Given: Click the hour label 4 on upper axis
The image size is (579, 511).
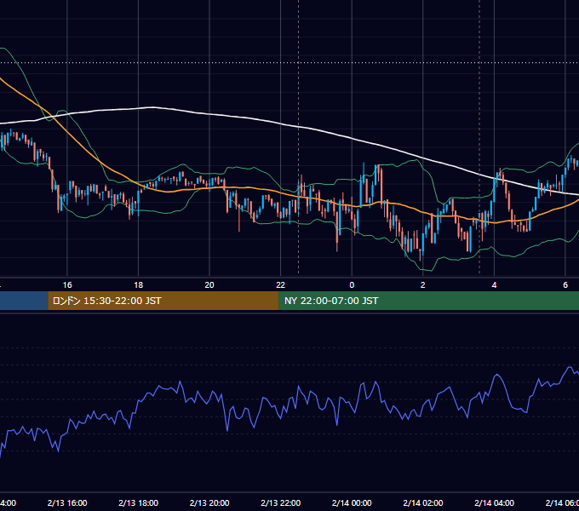Looking at the screenshot, I should [x=494, y=285].
